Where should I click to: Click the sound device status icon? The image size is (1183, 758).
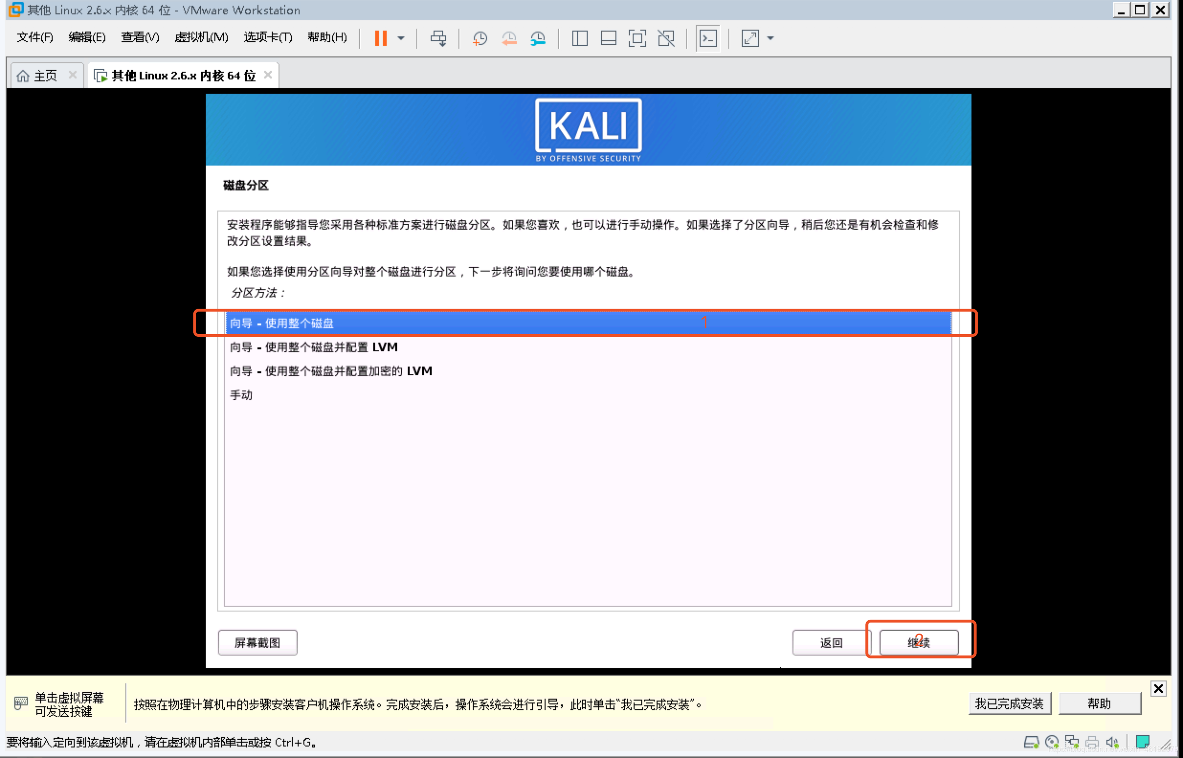(x=1113, y=742)
